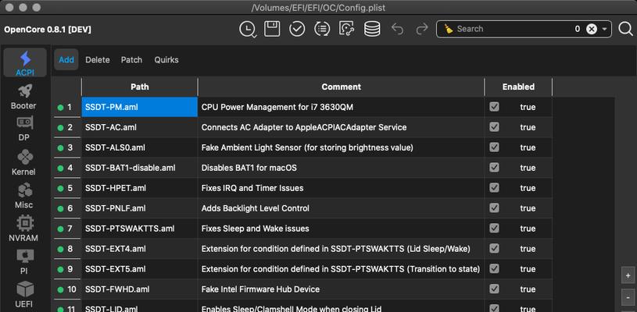Click comment 'Fixes IRQ and Timer Issues'
The image size is (637, 312).
(x=252, y=188)
